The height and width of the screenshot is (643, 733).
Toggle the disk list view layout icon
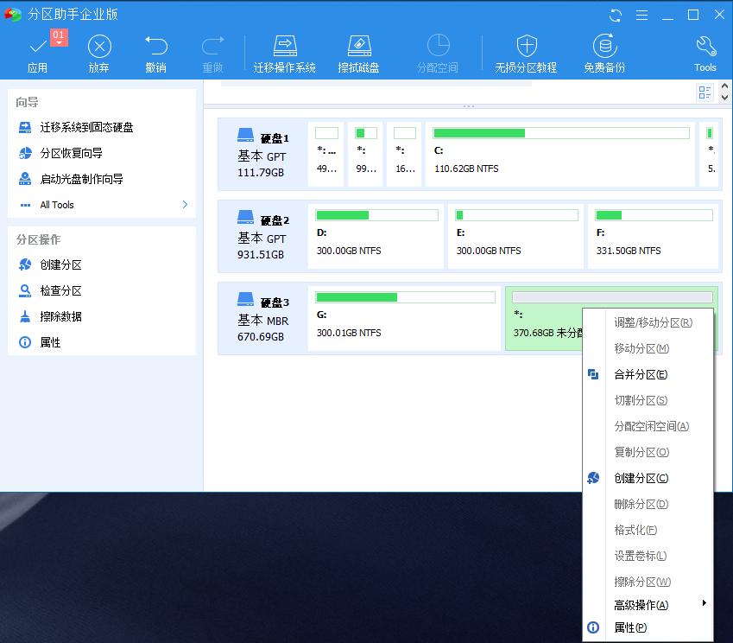705,91
